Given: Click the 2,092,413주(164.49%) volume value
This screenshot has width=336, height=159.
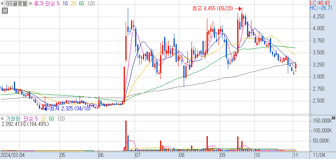Looking at the screenshot, I should point(25,124).
